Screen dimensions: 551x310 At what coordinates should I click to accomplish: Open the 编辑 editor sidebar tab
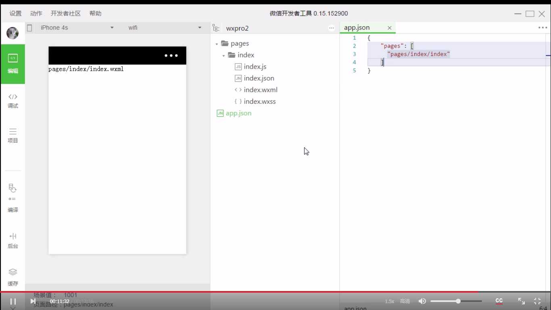coord(13,64)
